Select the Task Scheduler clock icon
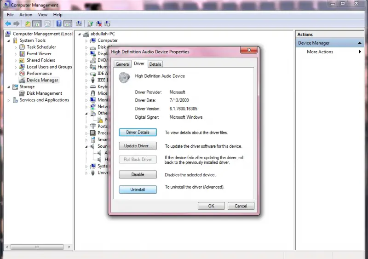368x259 pixels. pyautogui.click(x=22, y=47)
